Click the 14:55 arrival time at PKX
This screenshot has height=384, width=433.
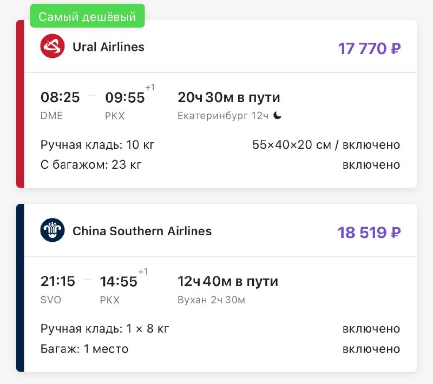point(119,281)
